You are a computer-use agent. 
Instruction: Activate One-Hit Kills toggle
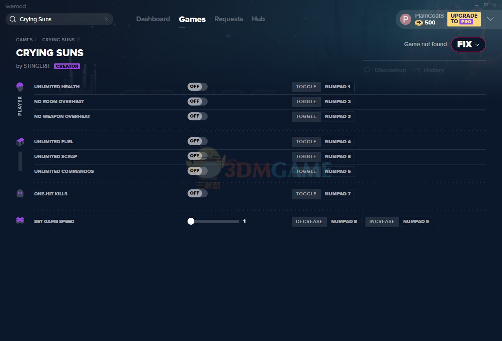click(x=198, y=193)
